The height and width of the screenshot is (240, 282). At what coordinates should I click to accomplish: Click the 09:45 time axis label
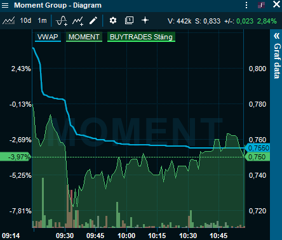click(95, 236)
